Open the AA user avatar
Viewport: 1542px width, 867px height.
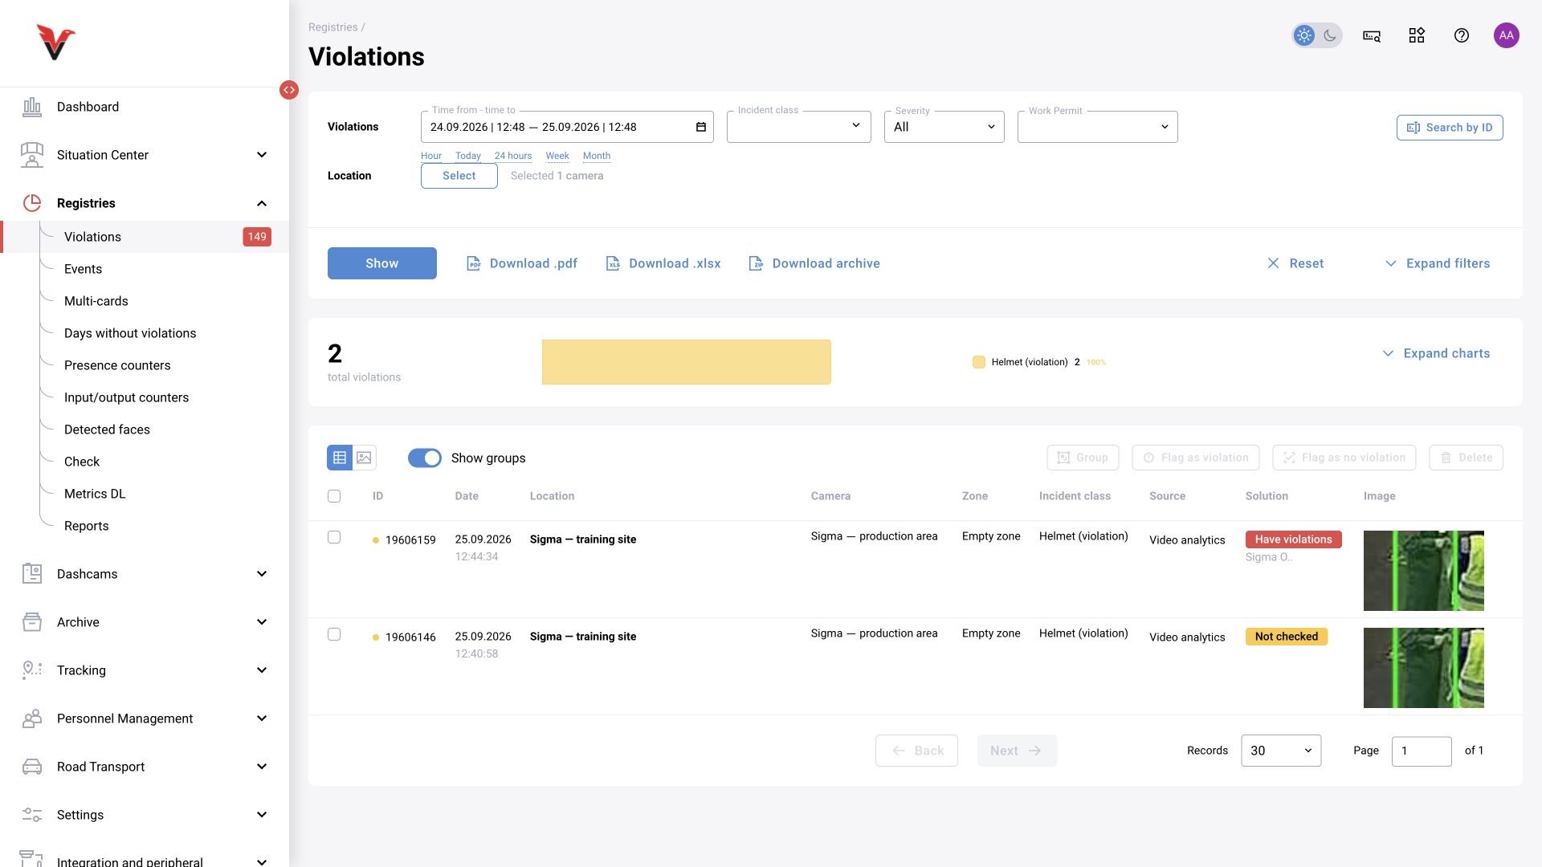click(x=1507, y=35)
